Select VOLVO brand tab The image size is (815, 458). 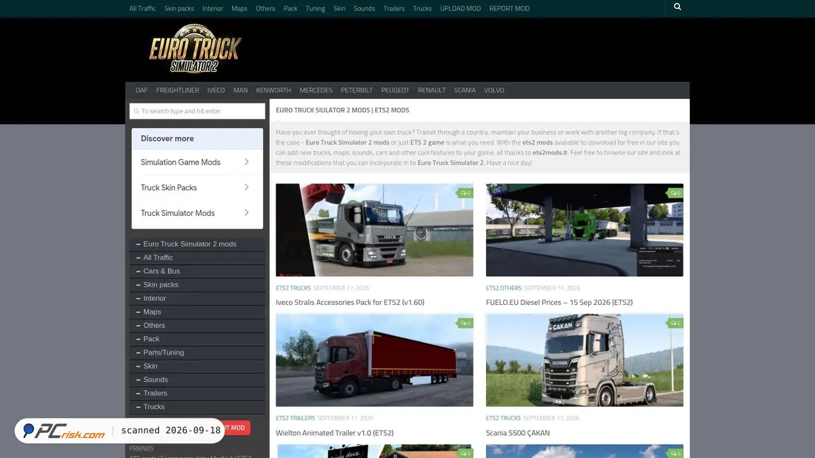[493, 90]
